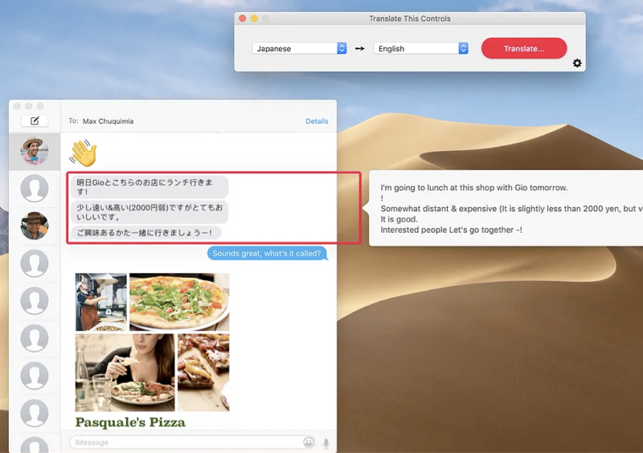
Task: Click the translated line 'It is good.'
Action: [x=399, y=219]
